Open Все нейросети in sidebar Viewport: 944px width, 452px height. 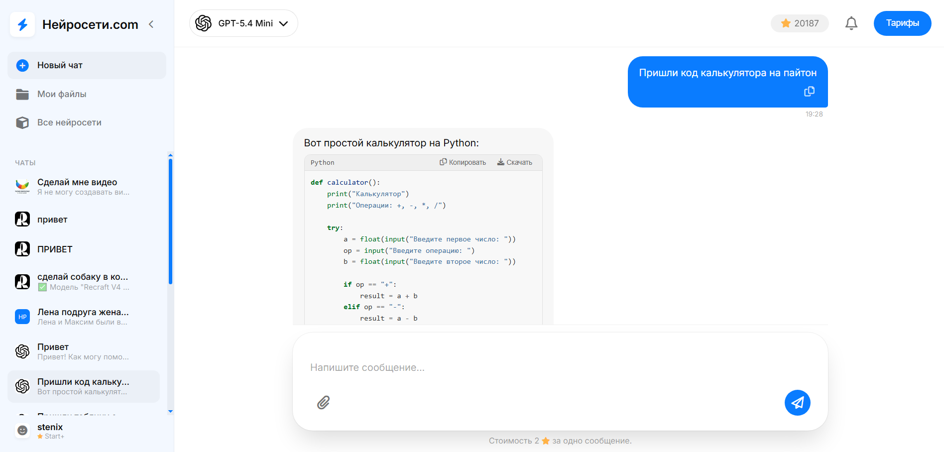click(69, 122)
